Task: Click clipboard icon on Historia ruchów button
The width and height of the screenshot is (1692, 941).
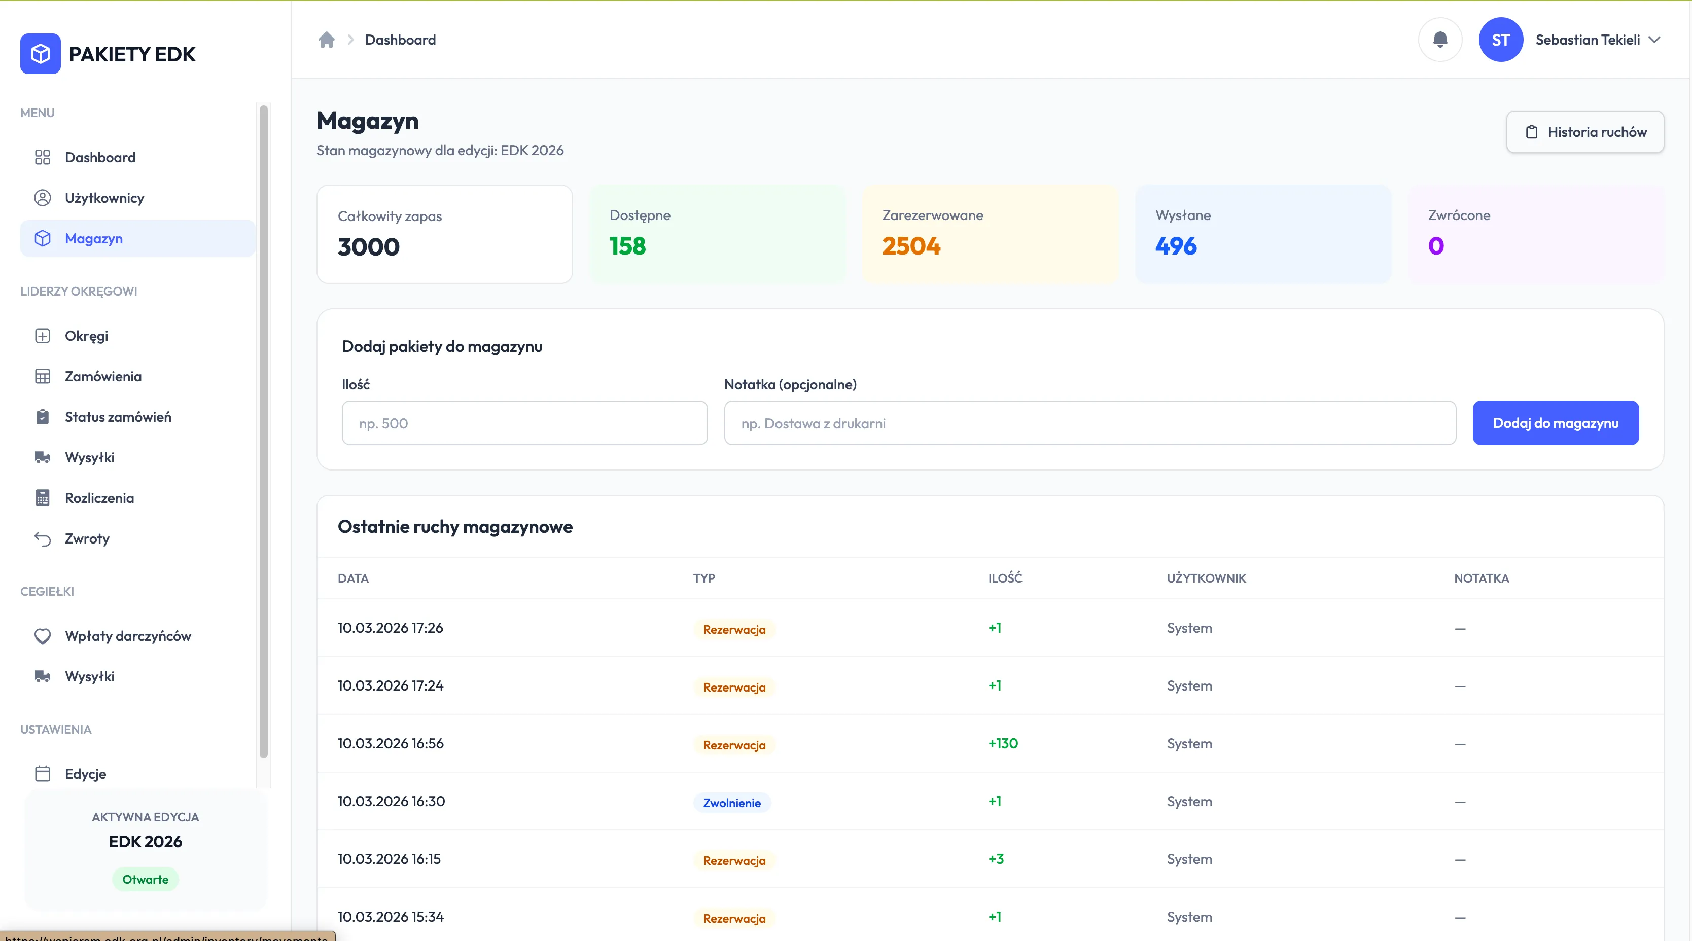Action: [x=1532, y=132]
